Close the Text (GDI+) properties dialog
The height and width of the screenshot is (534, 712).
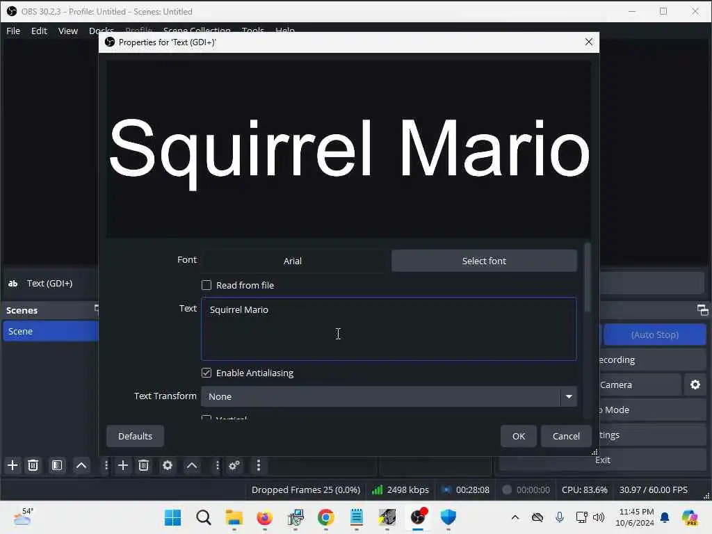[x=588, y=42]
